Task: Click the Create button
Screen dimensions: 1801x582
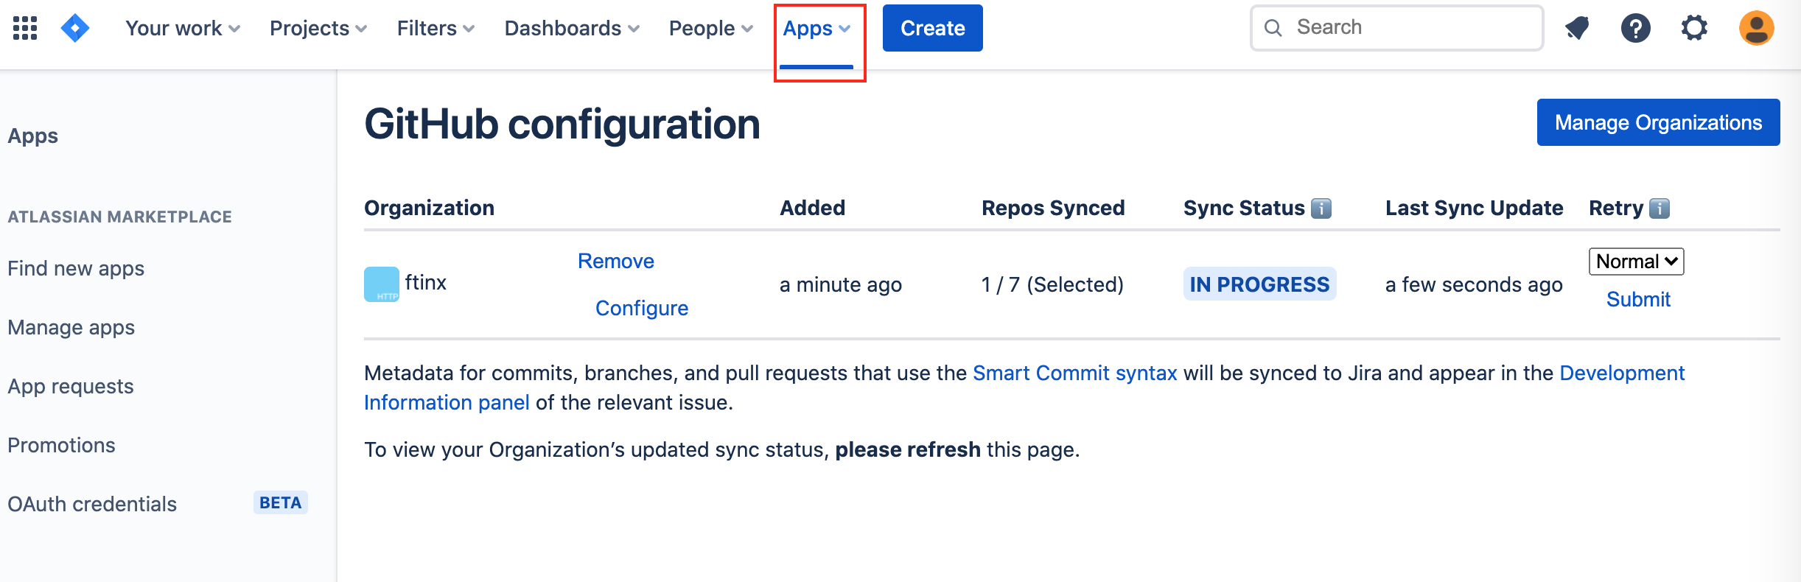Action: tap(933, 28)
